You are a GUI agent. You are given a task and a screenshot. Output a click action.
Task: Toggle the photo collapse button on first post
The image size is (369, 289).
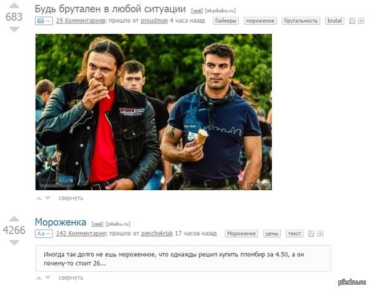(x=44, y=21)
